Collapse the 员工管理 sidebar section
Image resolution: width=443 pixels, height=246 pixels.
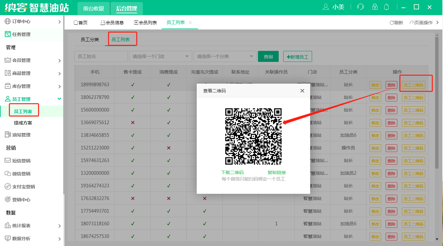pyautogui.click(x=59, y=99)
